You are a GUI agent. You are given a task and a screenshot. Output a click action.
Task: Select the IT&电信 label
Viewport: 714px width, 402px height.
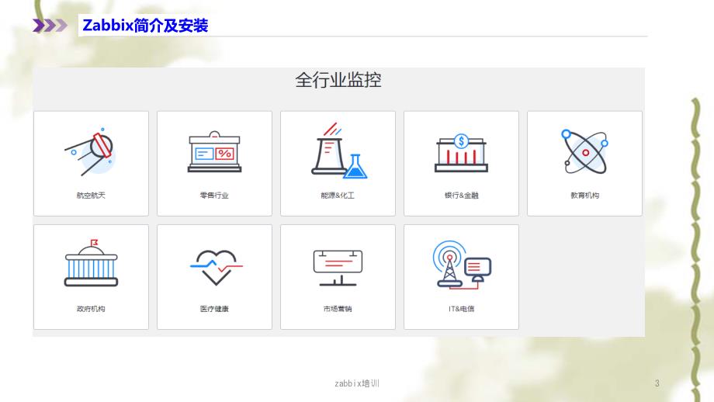point(461,309)
